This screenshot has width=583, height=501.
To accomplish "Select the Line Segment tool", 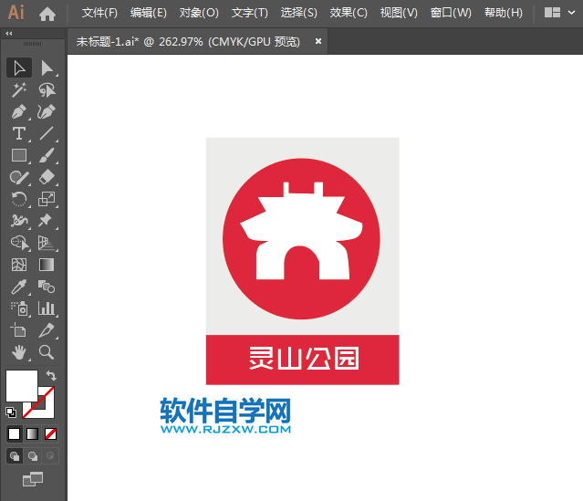I will click(47, 133).
